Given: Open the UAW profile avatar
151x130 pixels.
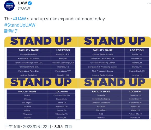Looking at the screenshot, I should 9,6.
